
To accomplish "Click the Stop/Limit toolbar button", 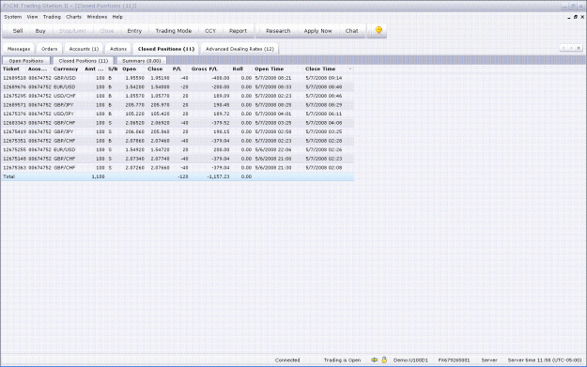I will point(72,31).
